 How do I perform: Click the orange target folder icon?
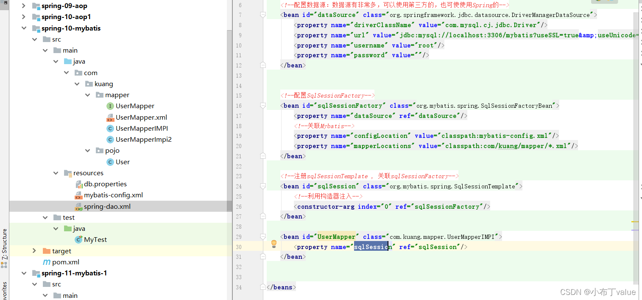(47, 251)
